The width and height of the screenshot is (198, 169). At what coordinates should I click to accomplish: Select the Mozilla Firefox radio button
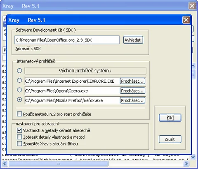(x=19, y=100)
